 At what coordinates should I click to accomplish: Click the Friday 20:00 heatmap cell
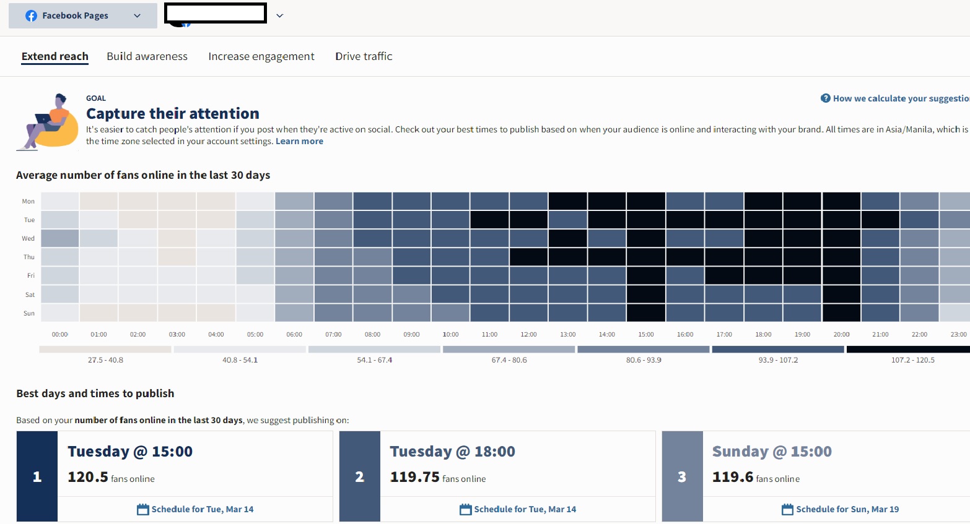coord(842,275)
